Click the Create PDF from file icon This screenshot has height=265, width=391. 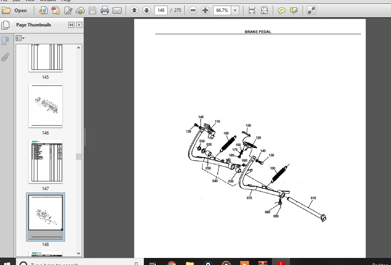43,10
